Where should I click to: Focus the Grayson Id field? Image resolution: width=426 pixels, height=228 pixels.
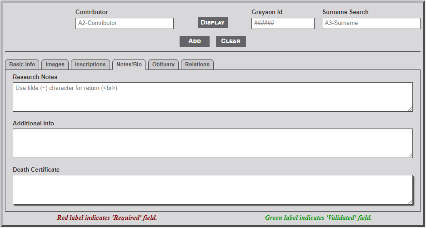coord(282,23)
